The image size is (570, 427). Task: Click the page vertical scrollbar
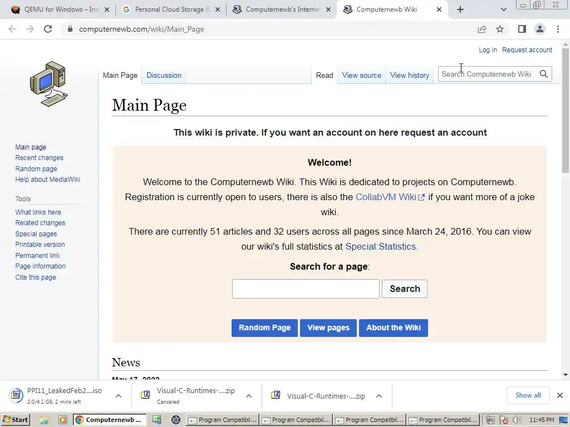click(x=566, y=111)
